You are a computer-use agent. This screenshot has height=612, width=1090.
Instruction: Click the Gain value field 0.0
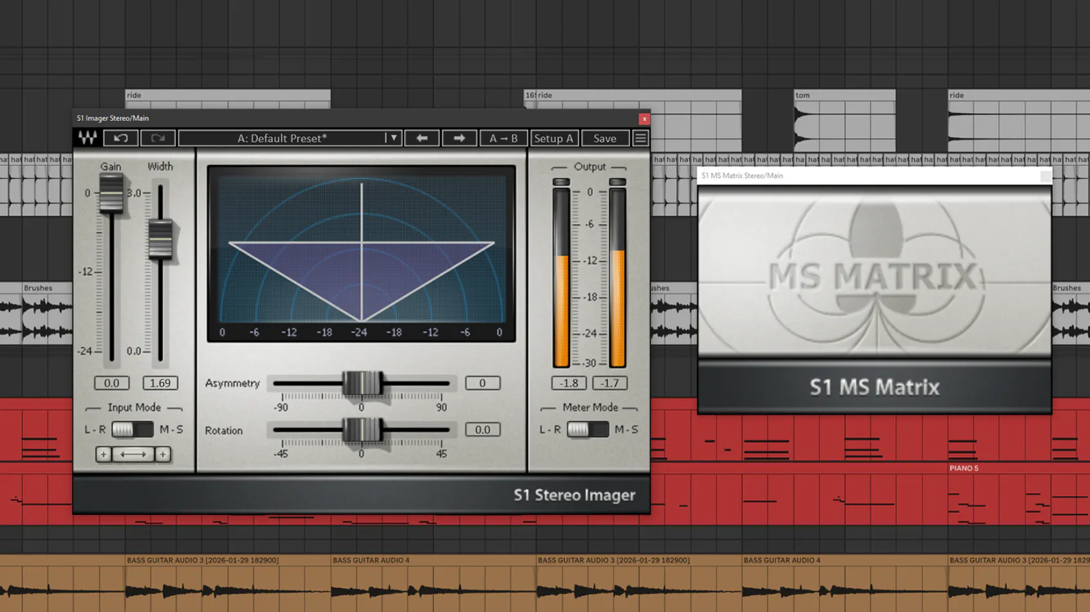[x=112, y=383]
